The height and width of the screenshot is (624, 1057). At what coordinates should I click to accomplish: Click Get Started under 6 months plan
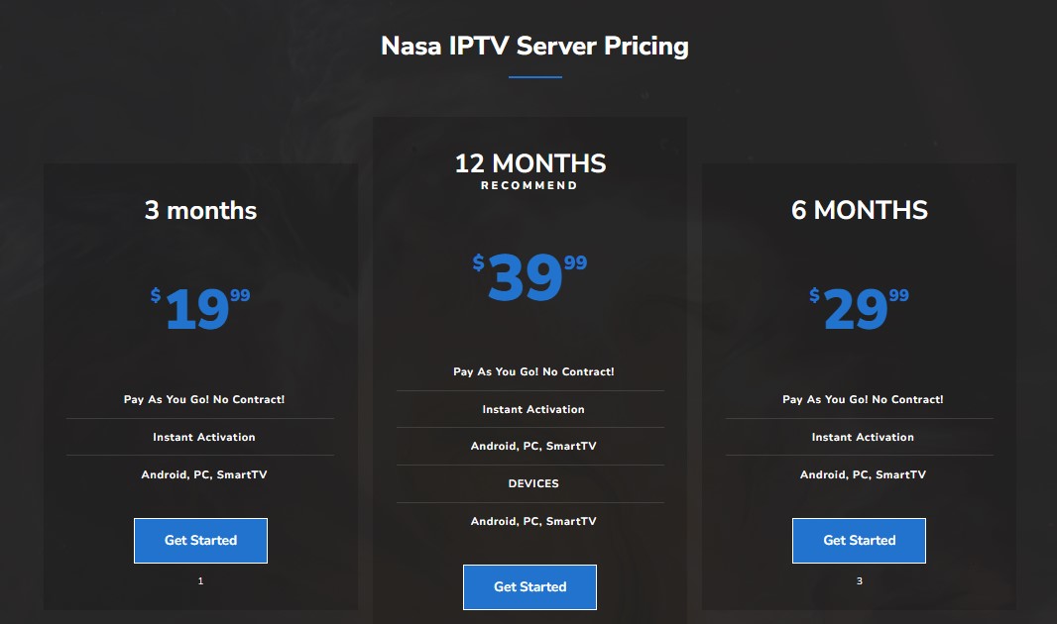coord(859,541)
